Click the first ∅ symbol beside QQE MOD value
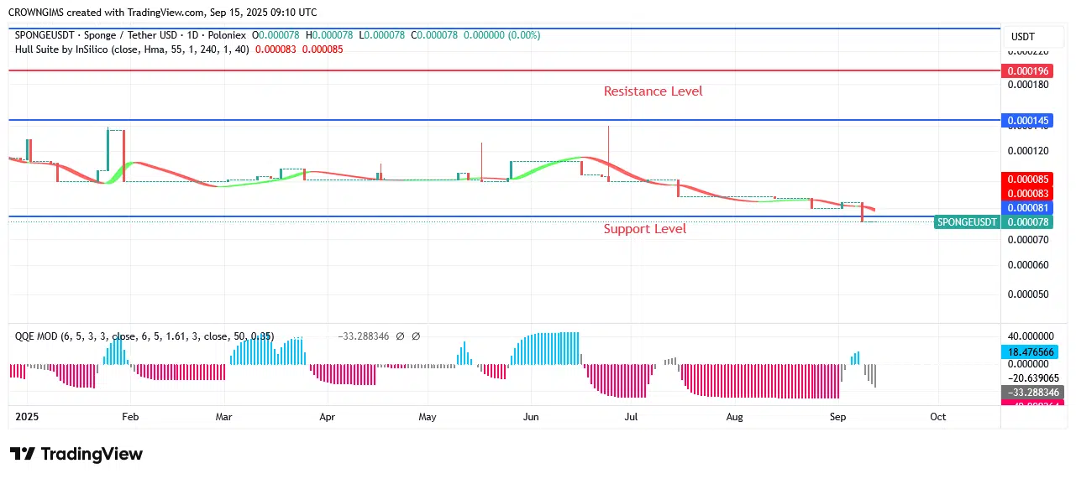 point(400,336)
